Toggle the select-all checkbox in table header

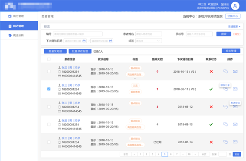[x=49, y=59]
